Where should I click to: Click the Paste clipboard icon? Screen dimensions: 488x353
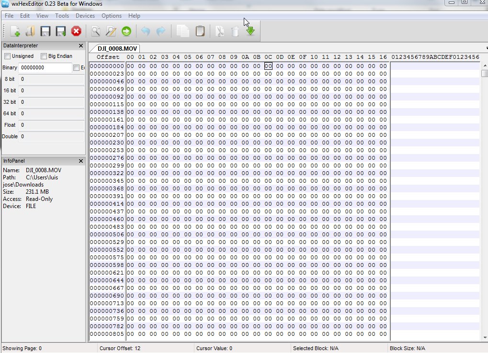click(200, 31)
